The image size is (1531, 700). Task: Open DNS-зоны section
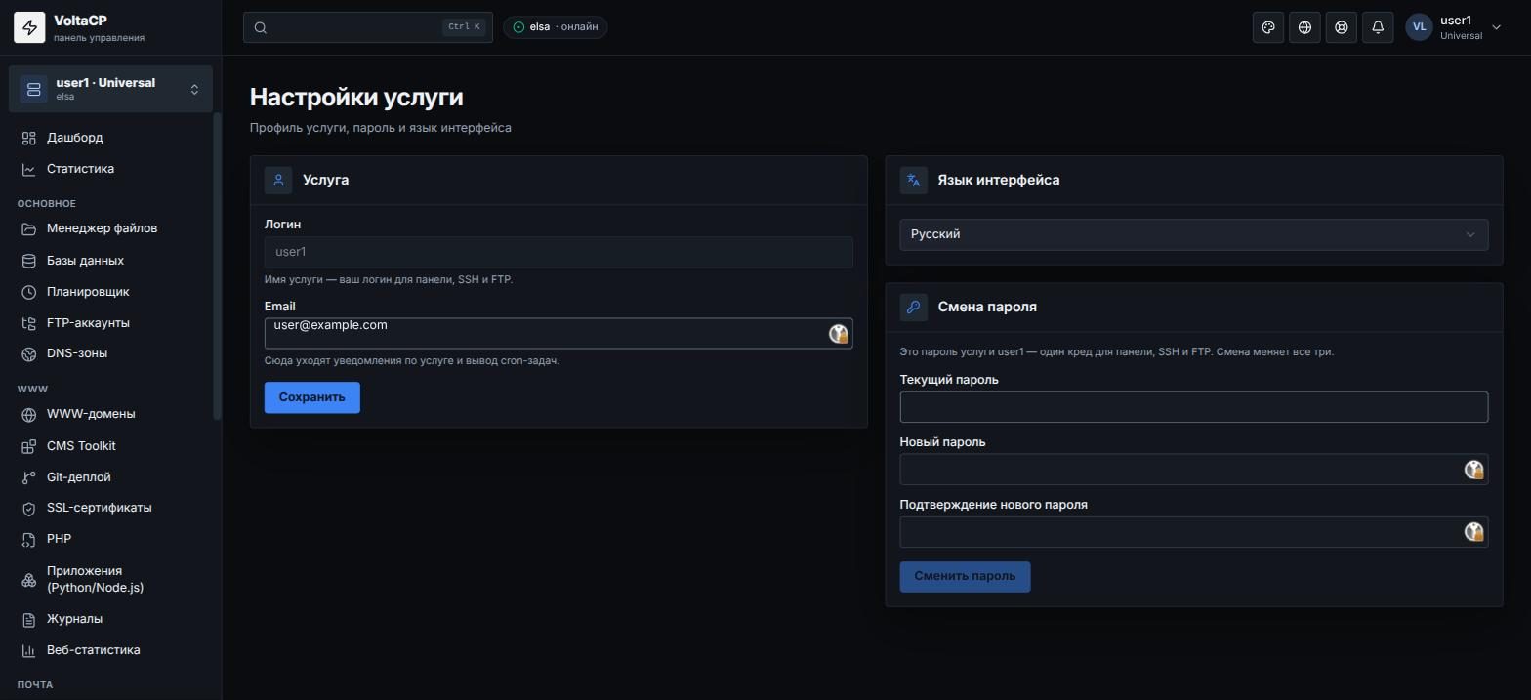(110, 353)
